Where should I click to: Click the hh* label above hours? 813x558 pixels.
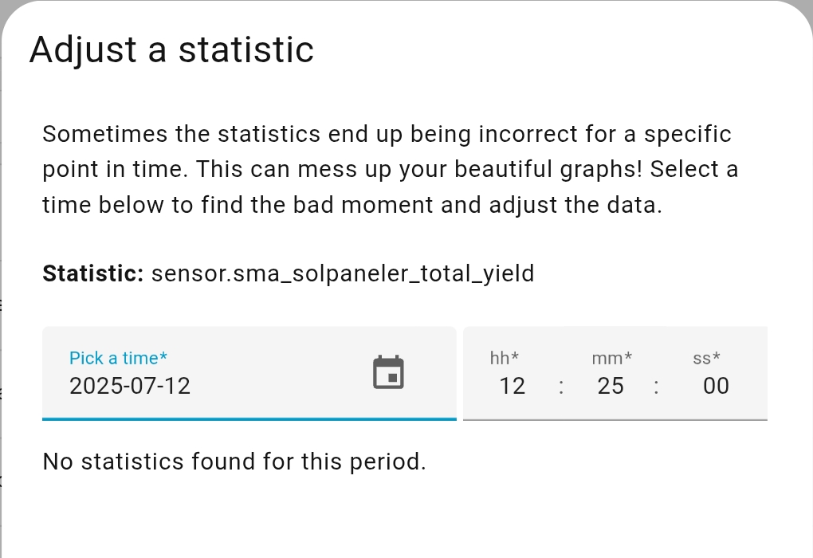(x=505, y=359)
